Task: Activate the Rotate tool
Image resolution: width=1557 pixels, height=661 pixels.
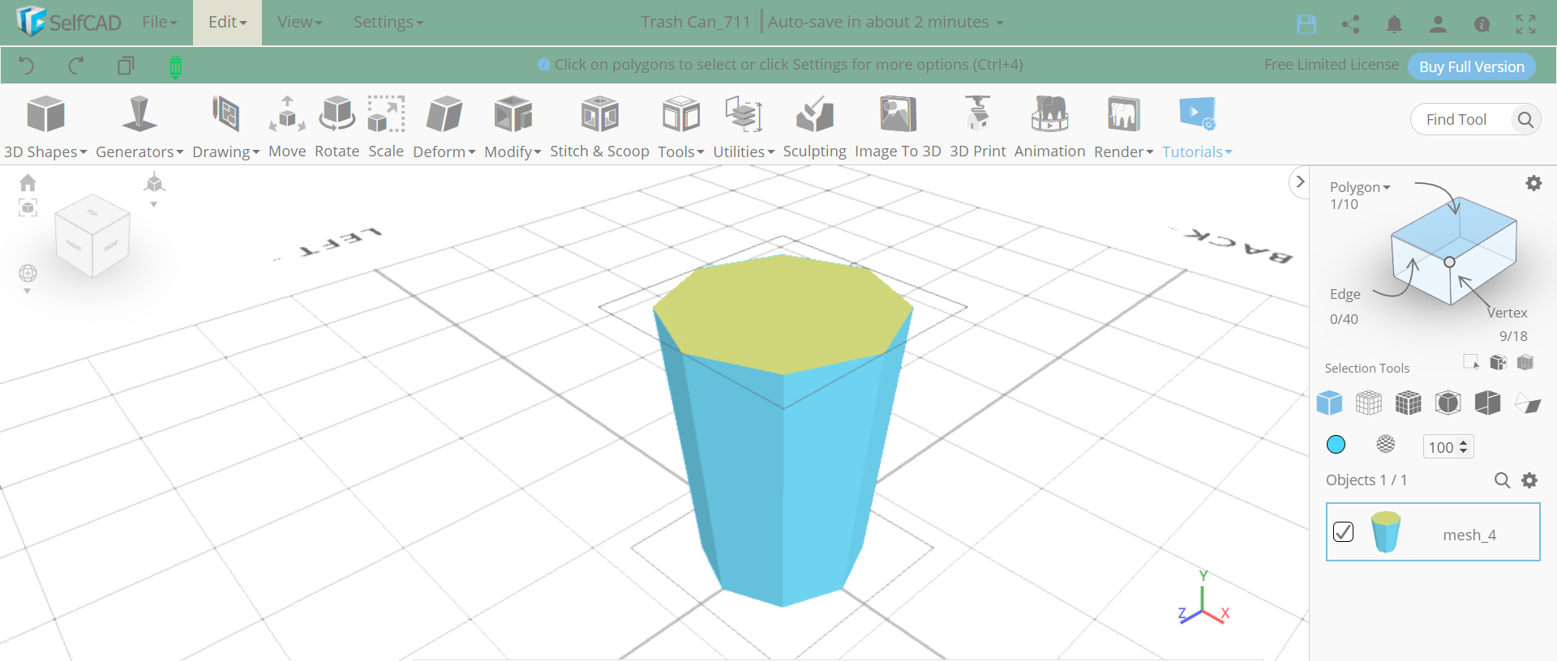Action: [x=337, y=126]
